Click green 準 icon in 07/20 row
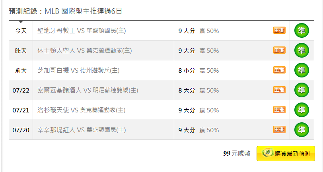Viewport: 323px width, 172px height. 302,129
